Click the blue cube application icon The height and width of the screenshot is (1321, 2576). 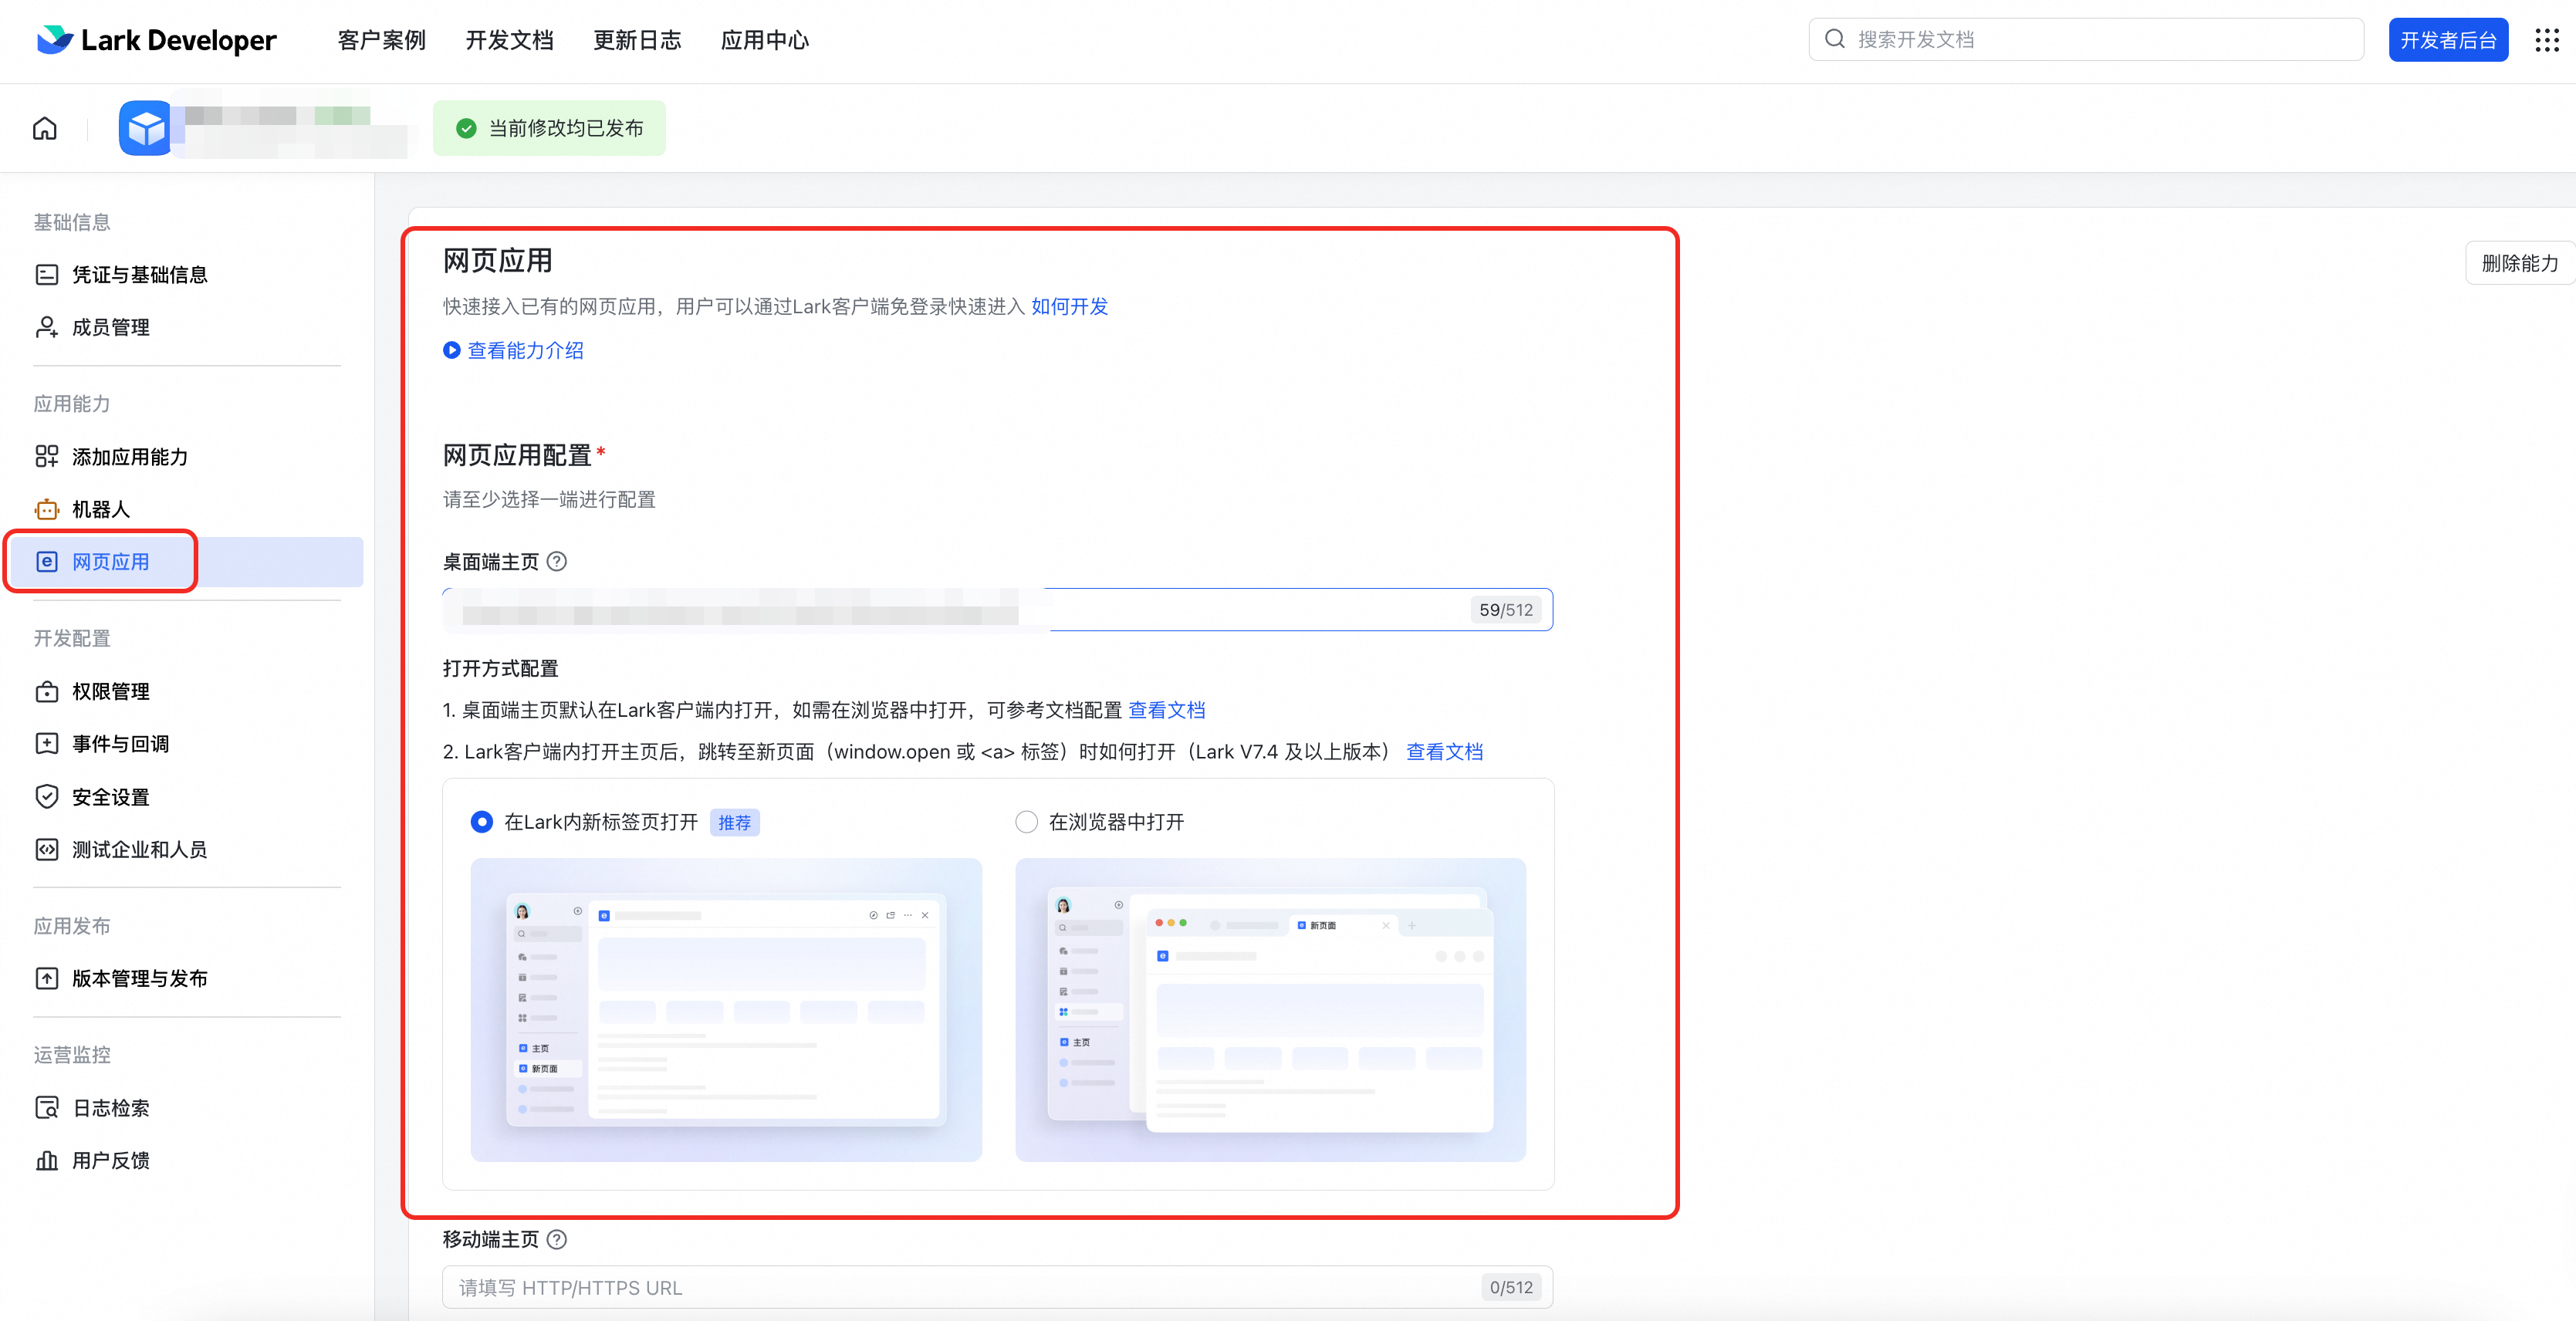pos(146,128)
